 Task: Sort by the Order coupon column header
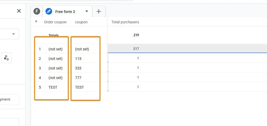click(55, 22)
